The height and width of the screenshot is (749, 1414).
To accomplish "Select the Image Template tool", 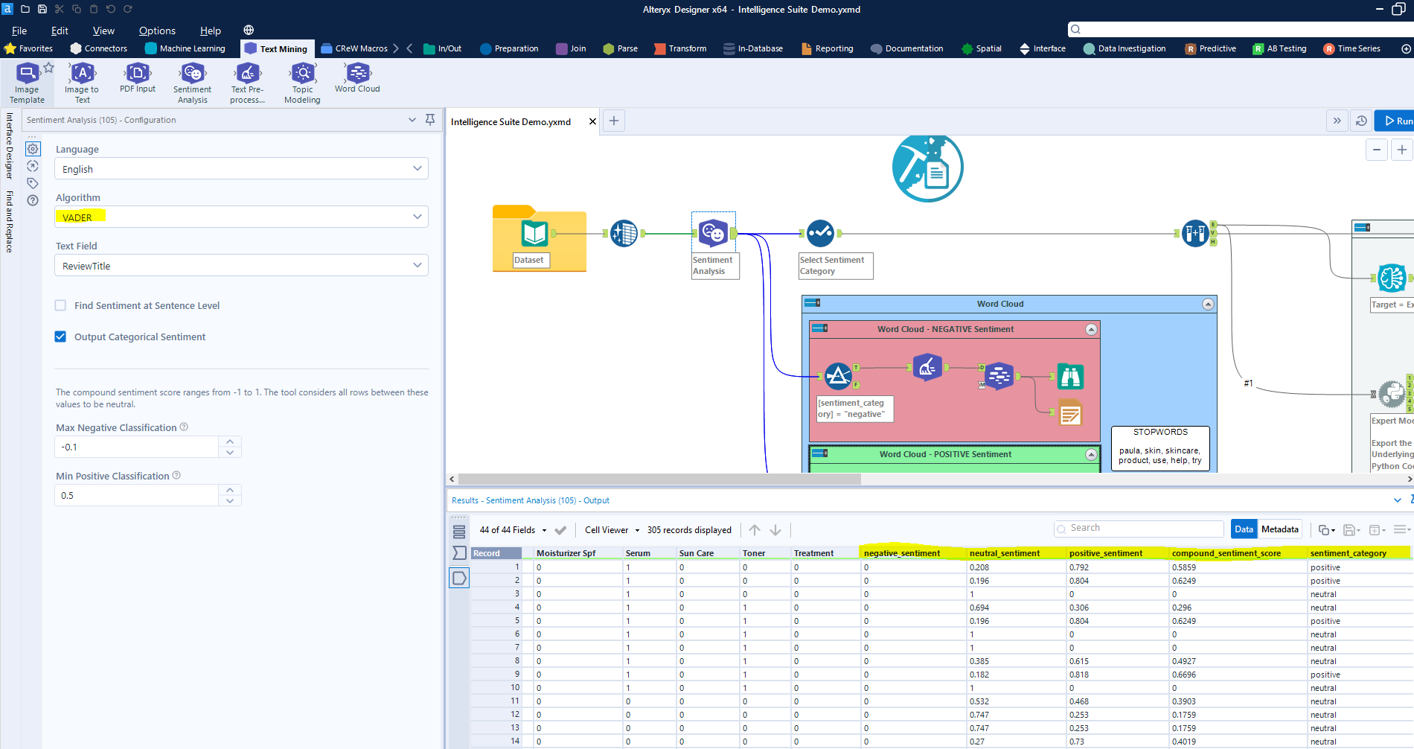I will coord(27,80).
